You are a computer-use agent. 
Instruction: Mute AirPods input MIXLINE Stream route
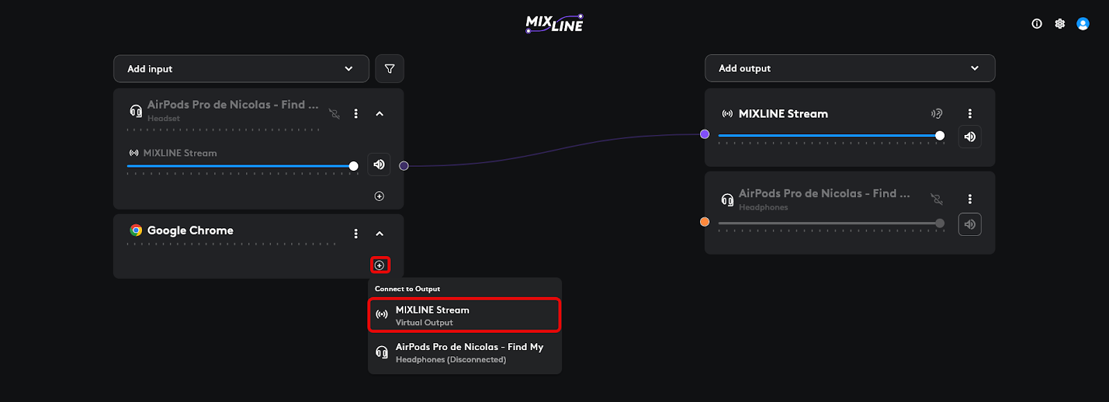click(x=379, y=165)
